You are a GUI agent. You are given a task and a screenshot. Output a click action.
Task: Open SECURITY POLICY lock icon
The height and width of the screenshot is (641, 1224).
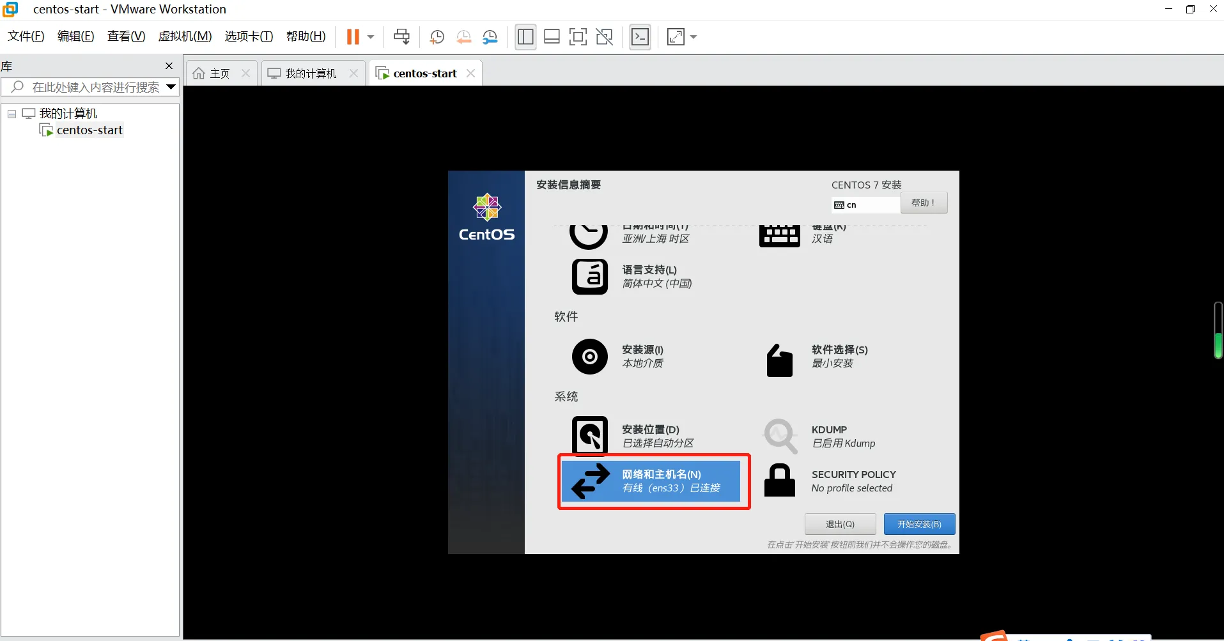coord(780,481)
